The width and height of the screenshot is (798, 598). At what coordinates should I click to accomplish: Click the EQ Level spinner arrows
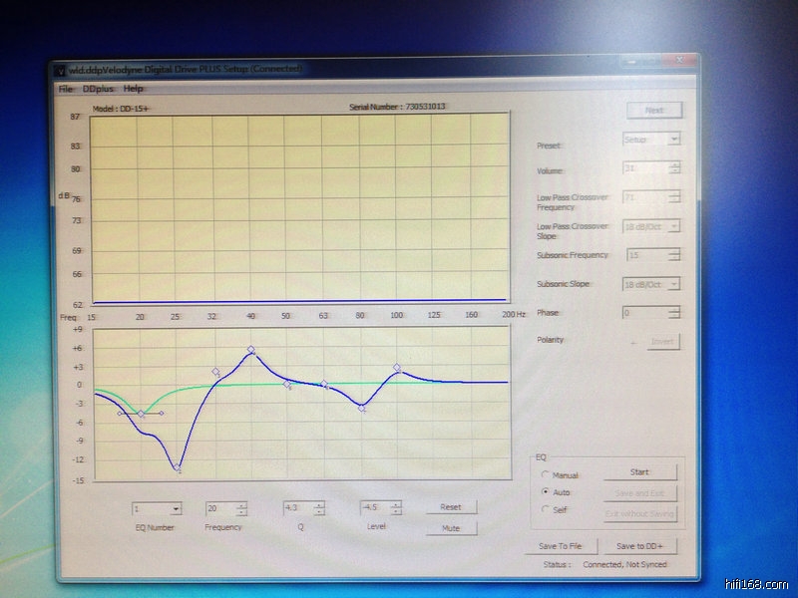[397, 508]
